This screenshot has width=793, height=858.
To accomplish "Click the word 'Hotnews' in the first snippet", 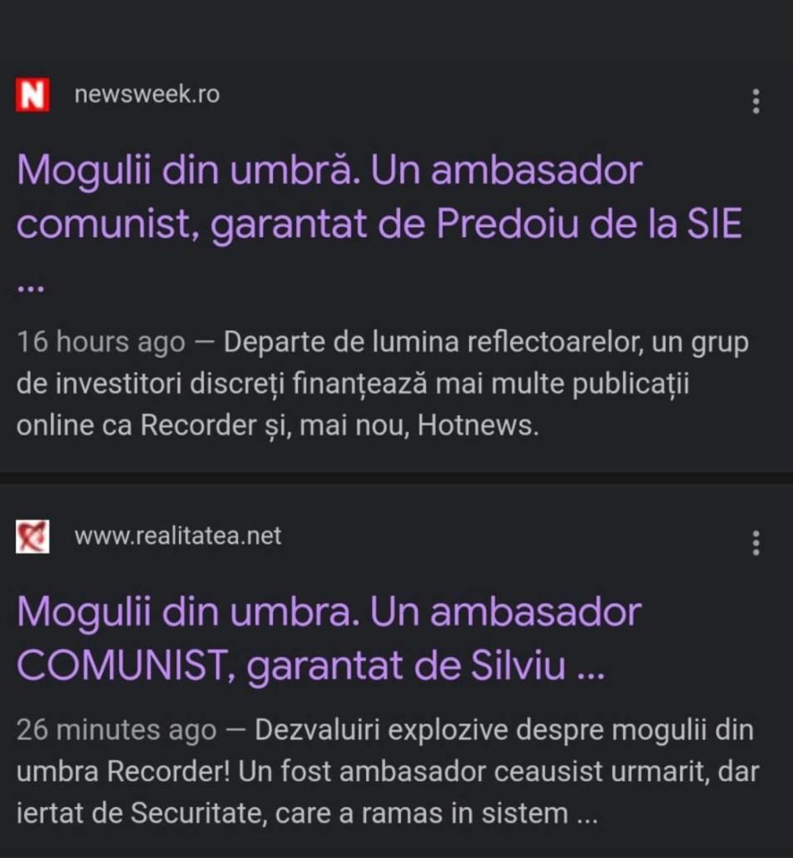I will [476, 425].
